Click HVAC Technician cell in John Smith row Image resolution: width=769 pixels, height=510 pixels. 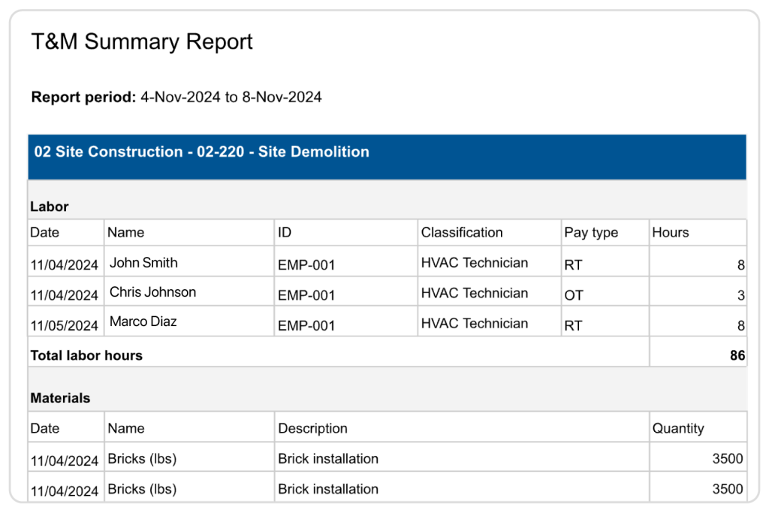[475, 263]
